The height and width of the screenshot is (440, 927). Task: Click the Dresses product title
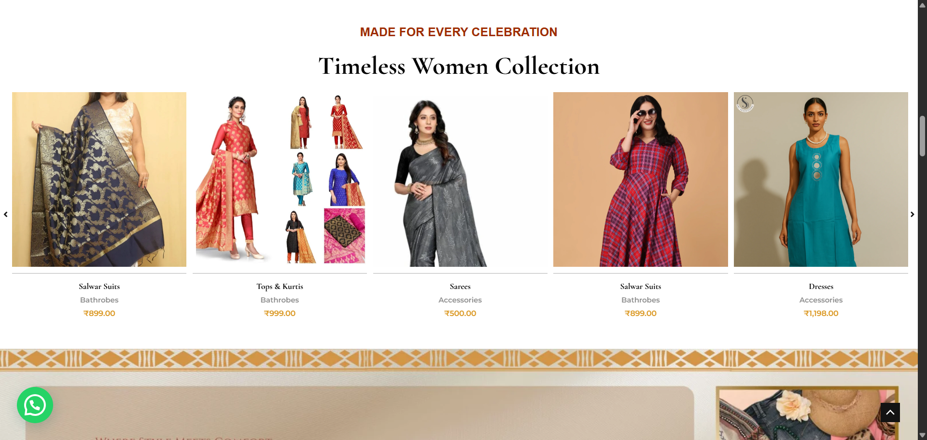(x=821, y=287)
